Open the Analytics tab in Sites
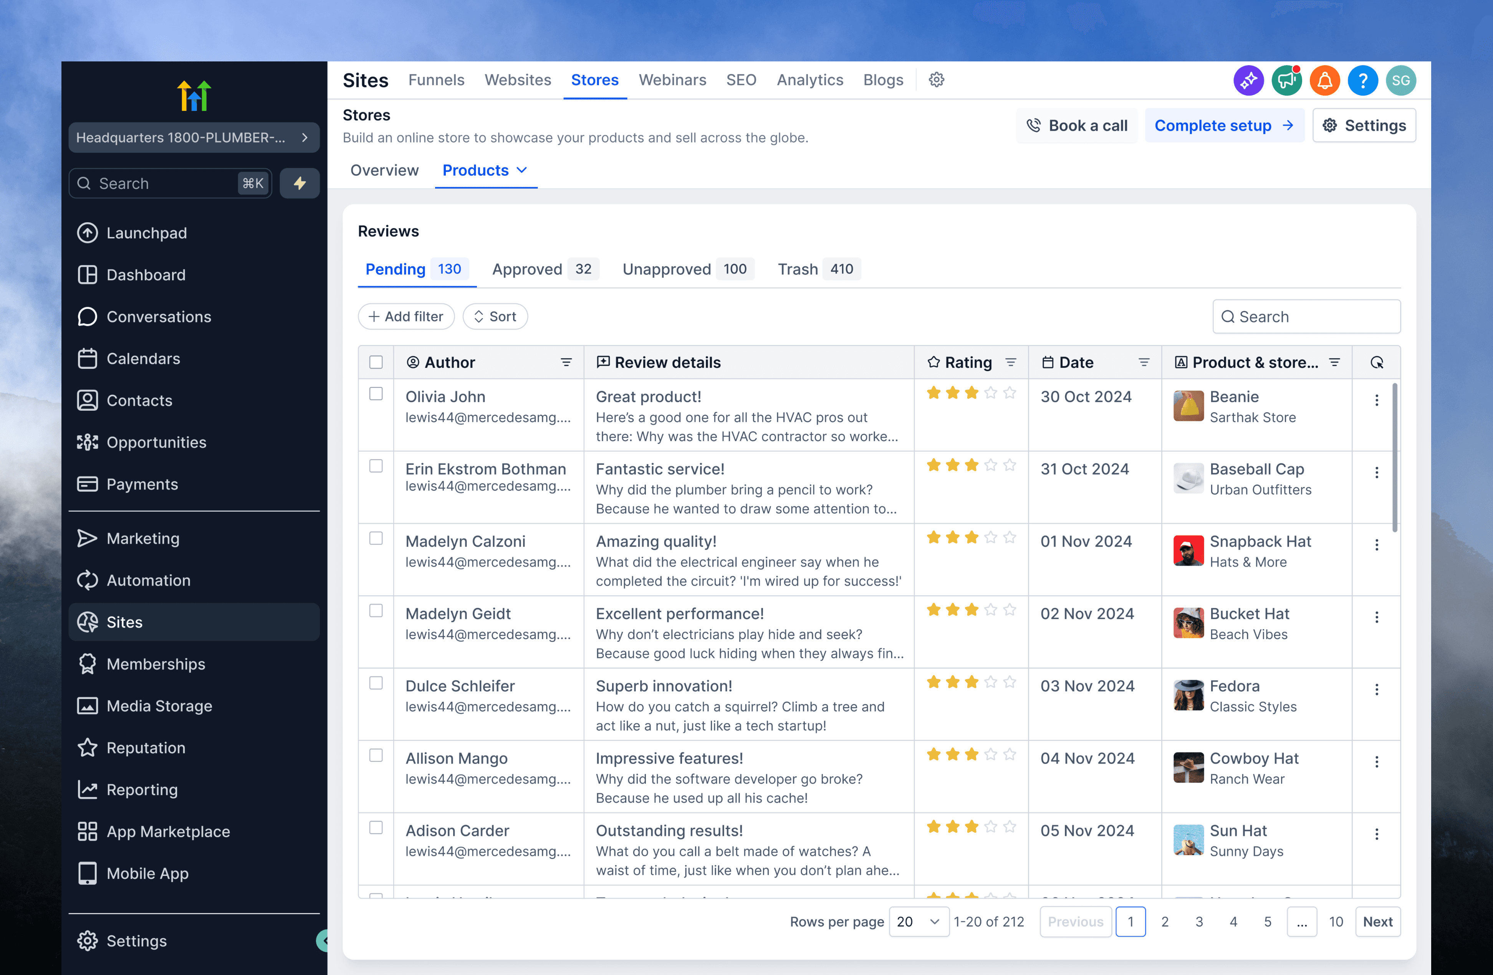Screen dimensions: 1493x975 [x=809, y=79]
